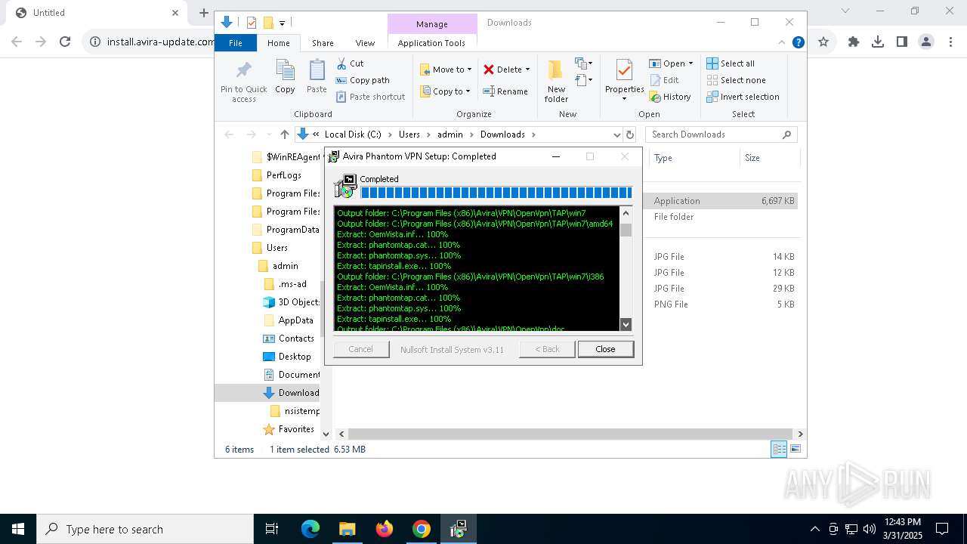967x544 pixels.
Task: Click the taskbar search box
Action: coord(145,529)
